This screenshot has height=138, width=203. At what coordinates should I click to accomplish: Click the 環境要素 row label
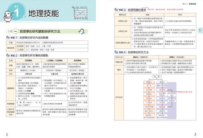coord(11,48)
